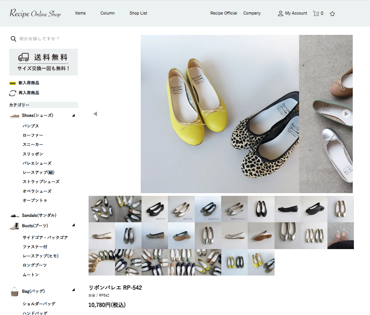The height and width of the screenshot is (315, 370).
Task: Follow the Recipe Official link
Action: [224, 13]
